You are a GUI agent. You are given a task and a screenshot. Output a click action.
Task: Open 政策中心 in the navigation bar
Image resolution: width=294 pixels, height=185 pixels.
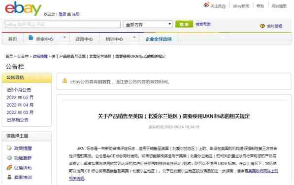(84, 39)
